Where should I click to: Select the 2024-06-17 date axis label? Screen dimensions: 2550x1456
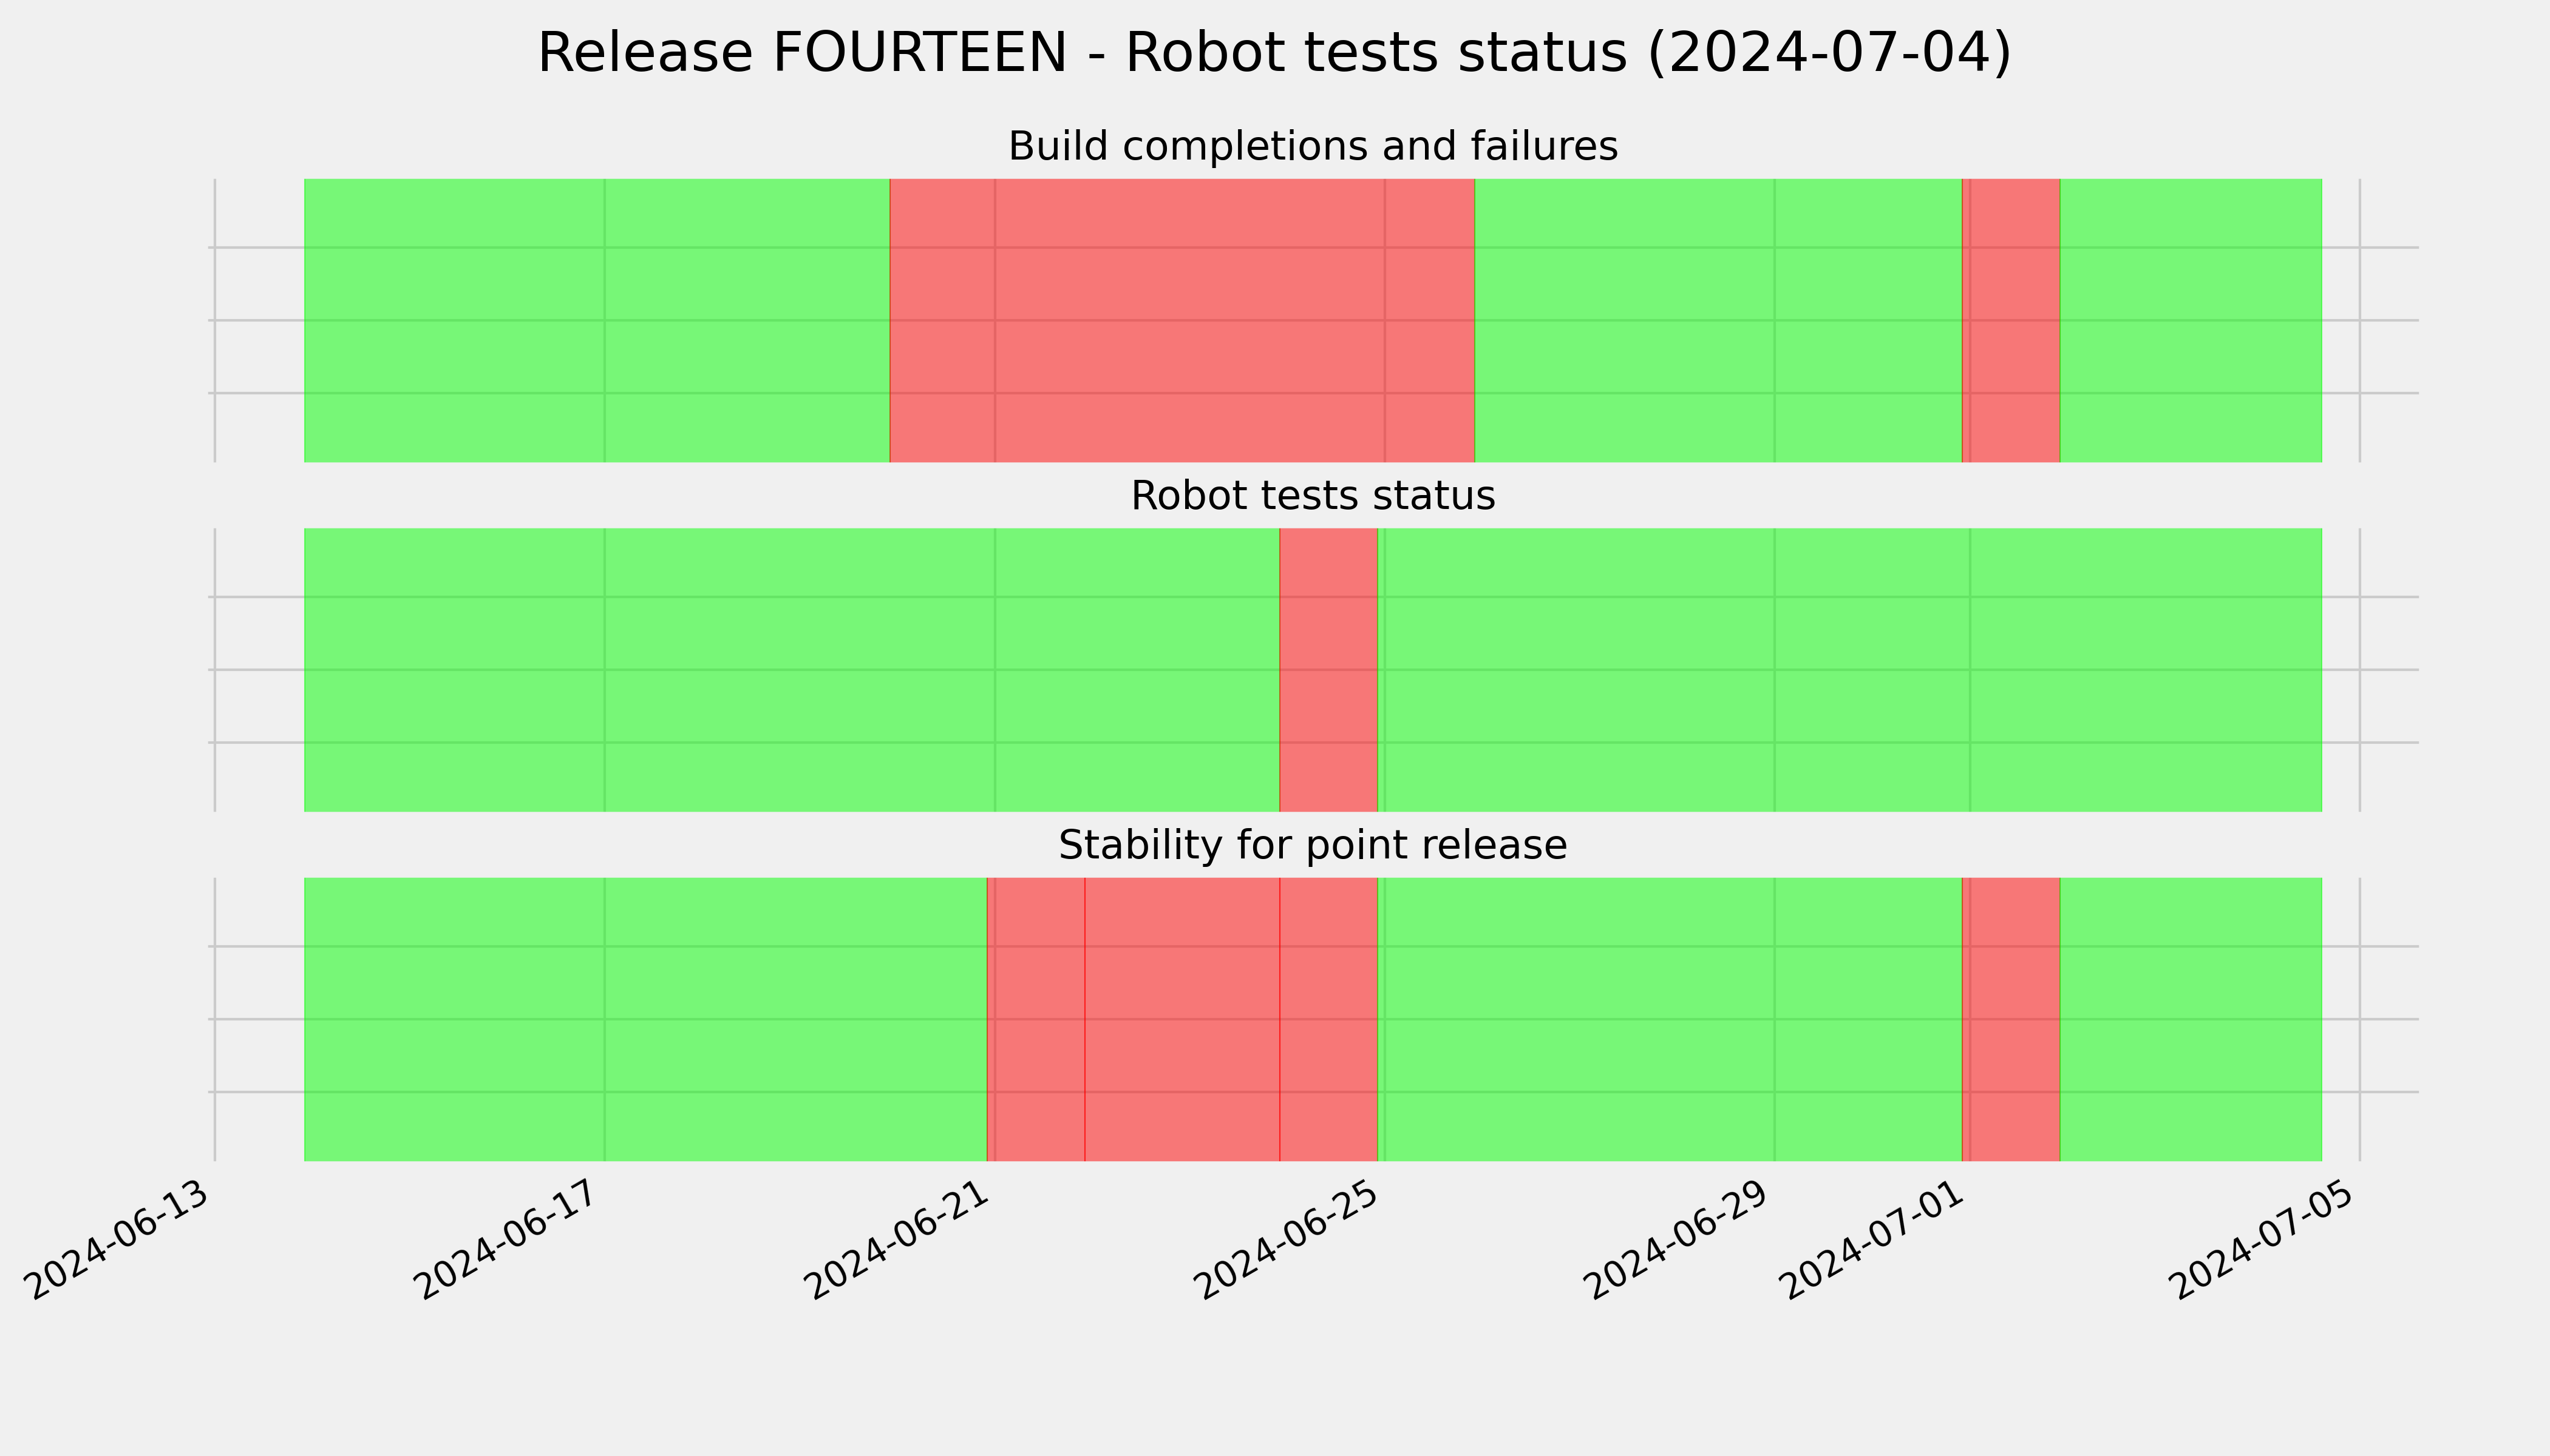point(508,1239)
